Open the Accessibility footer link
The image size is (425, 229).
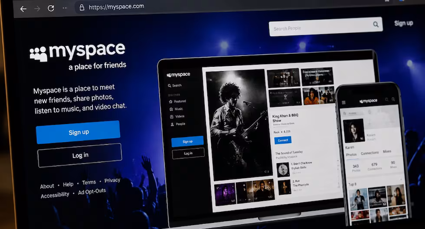tap(55, 195)
